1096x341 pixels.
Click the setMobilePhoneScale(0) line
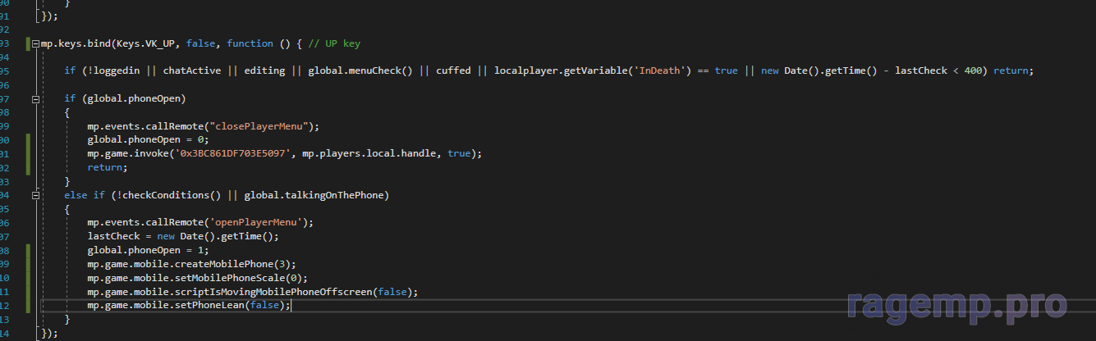[x=197, y=278]
